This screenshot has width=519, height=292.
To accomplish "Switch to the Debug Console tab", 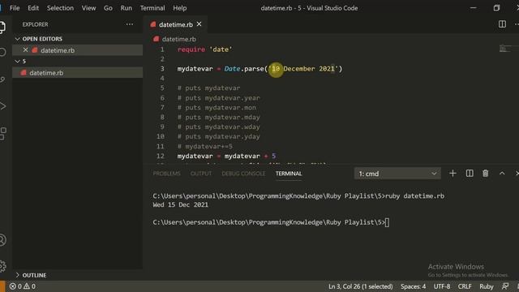I will [243, 174].
